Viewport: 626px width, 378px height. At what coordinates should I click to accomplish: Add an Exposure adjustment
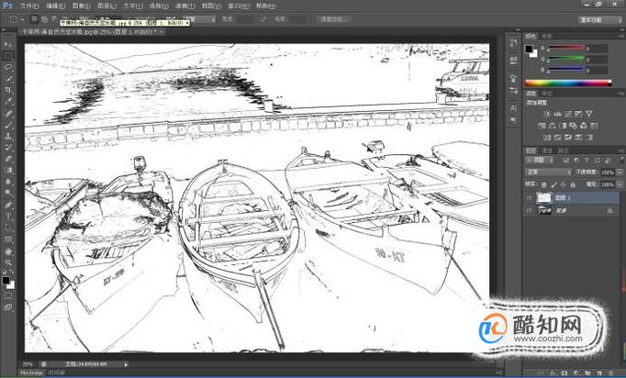[578, 114]
